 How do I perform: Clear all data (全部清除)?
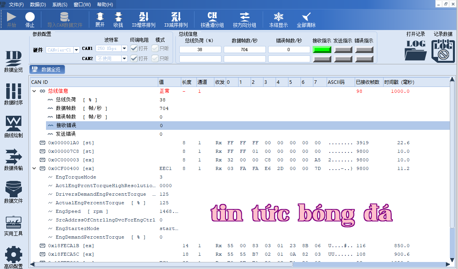click(306, 19)
